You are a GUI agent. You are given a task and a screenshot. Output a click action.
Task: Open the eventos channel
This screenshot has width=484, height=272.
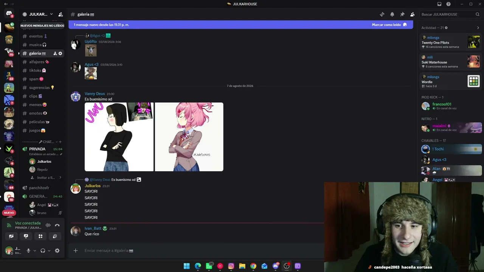[x=42, y=36]
